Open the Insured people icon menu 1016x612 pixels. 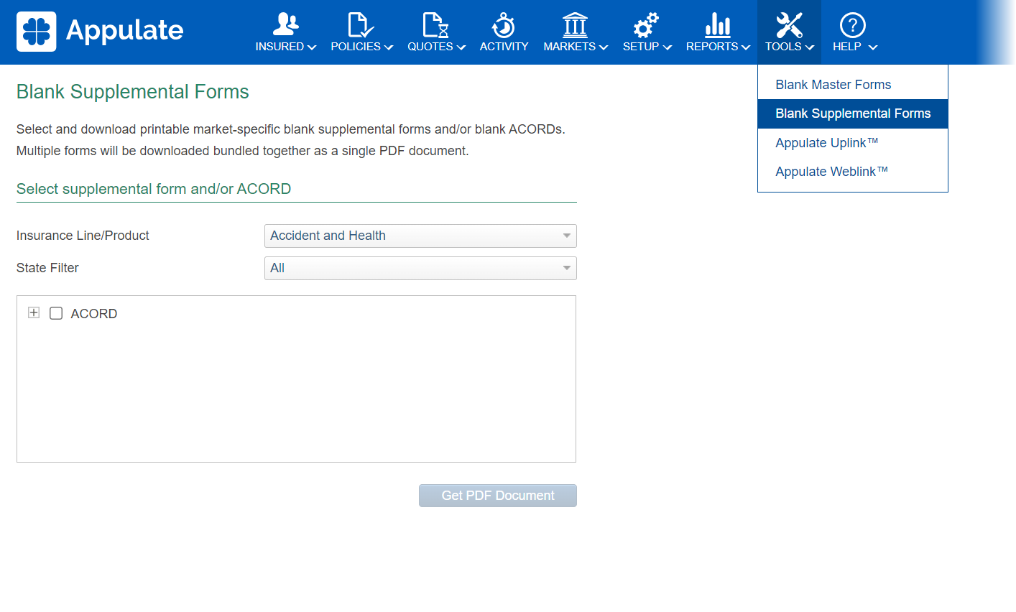tap(285, 24)
